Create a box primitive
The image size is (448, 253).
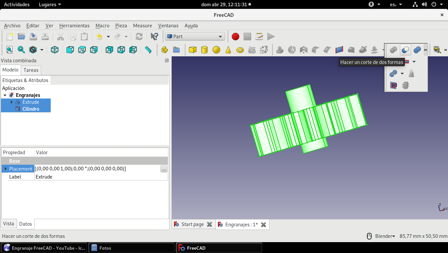(x=193, y=50)
